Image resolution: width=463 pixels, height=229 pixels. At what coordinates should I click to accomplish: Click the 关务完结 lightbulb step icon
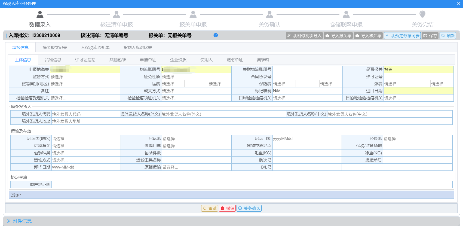click(x=422, y=14)
